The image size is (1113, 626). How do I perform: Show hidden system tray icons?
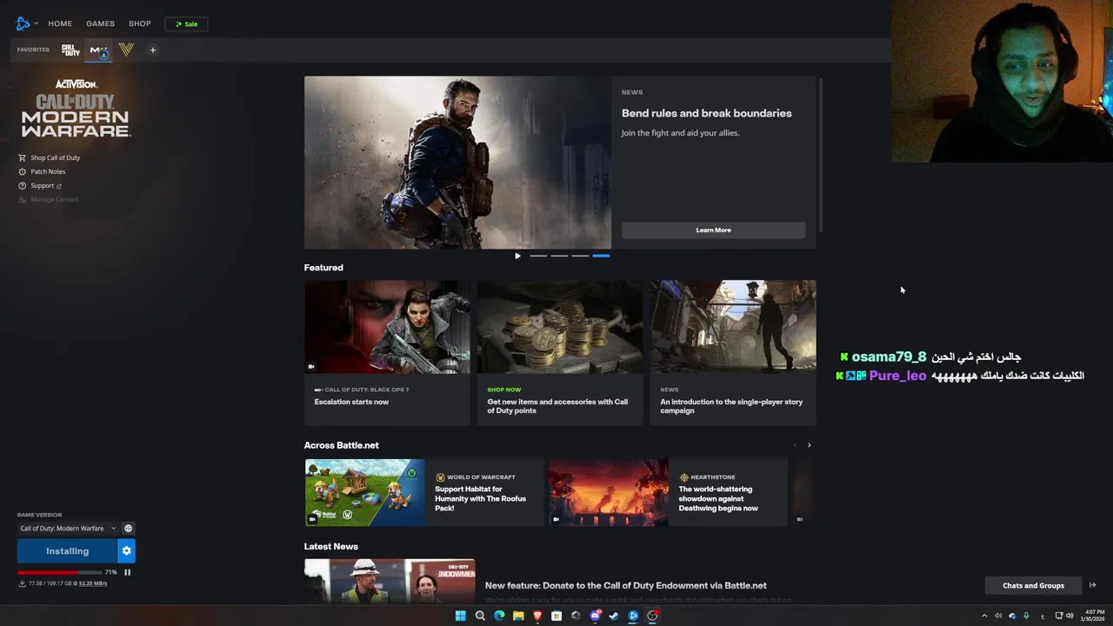984,616
